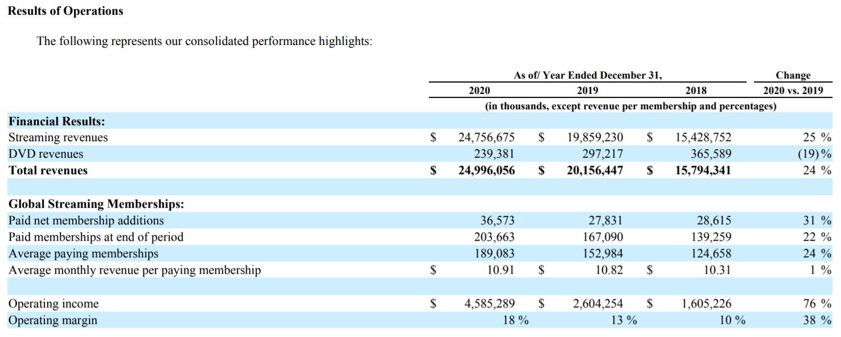Select the 2018 average monthly revenue 10.31
The width and height of the screenshot is (841, 337).
[717, 270]
